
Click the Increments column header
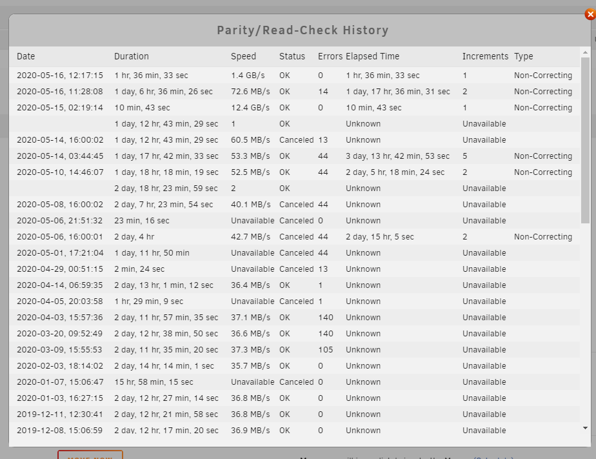click(485, 56)
